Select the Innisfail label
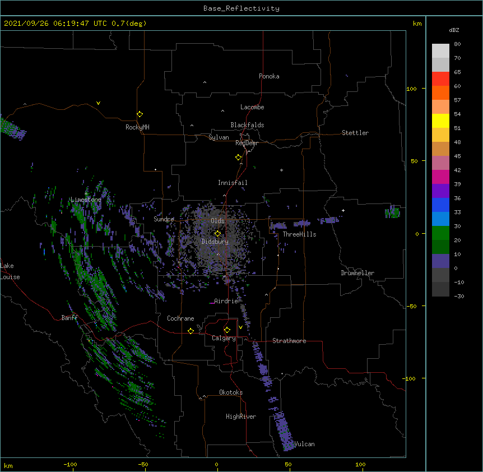 pos(233,183)
